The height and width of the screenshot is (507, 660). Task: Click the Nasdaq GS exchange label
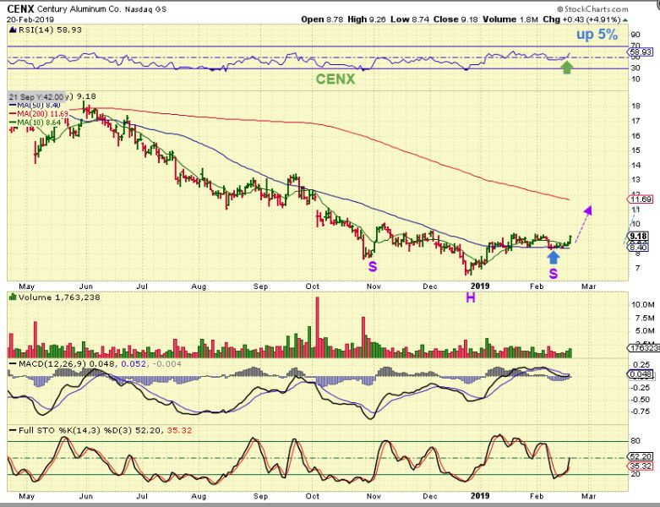click(x=145, y=8)
